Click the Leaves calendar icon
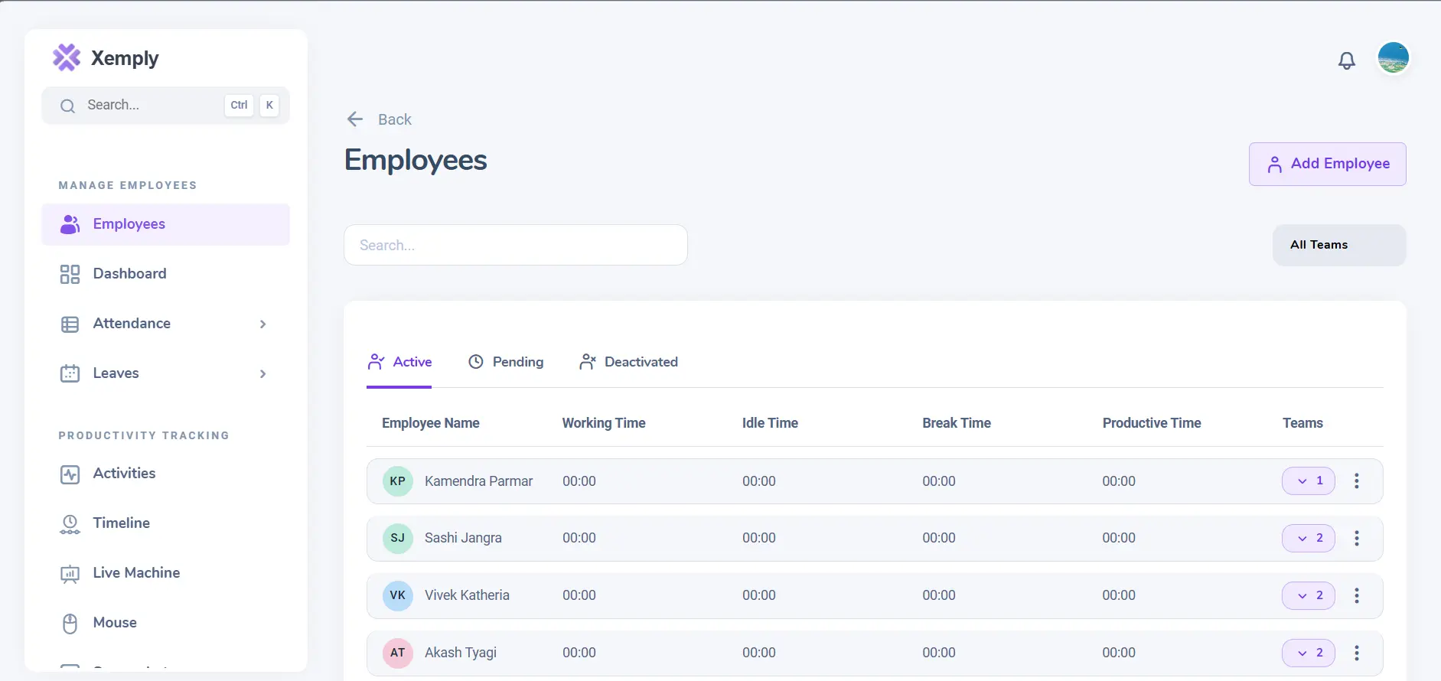 pyautogui.click(x=70, y=373)
